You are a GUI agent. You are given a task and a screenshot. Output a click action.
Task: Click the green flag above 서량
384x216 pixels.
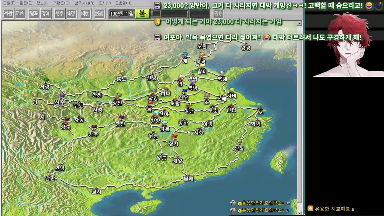pyautogui.click(x=46, y=81)
